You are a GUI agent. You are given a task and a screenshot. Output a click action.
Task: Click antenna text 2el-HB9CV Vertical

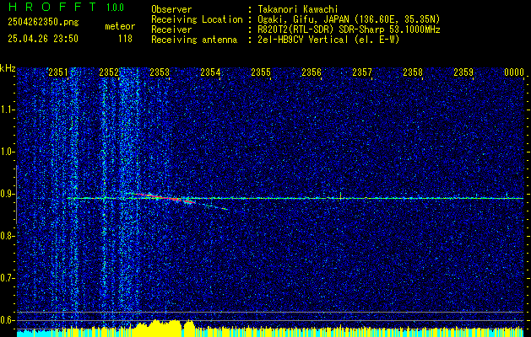coord(301,40)
